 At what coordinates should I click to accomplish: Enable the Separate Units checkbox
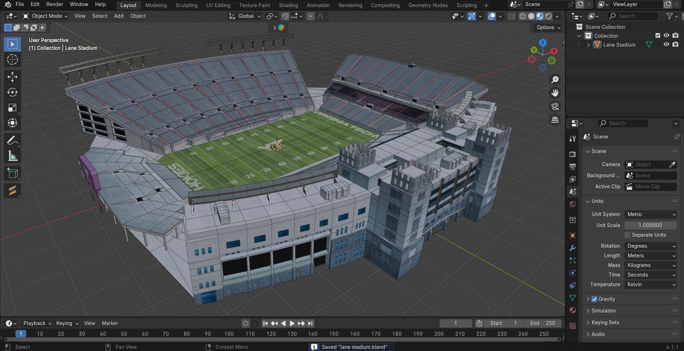tap(628, 235)
